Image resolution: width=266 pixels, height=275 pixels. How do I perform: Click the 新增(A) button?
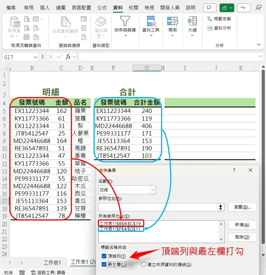coord(242,225)
